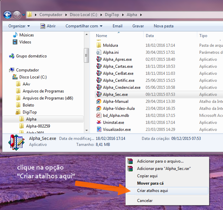223x210 pixels.
Task: Select Vídeos library icon in sidebar
Action: click(15, 42)
